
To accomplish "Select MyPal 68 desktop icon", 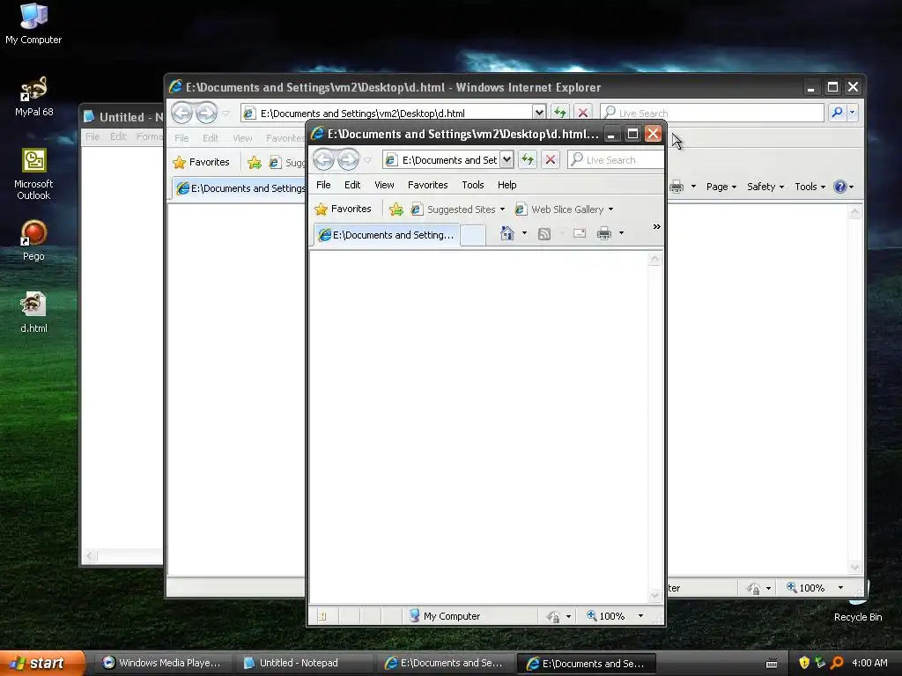I will (33, 96).
